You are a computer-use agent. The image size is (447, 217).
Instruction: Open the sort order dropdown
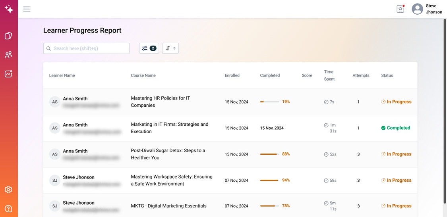pyautogui.click(x=170, y=48)
